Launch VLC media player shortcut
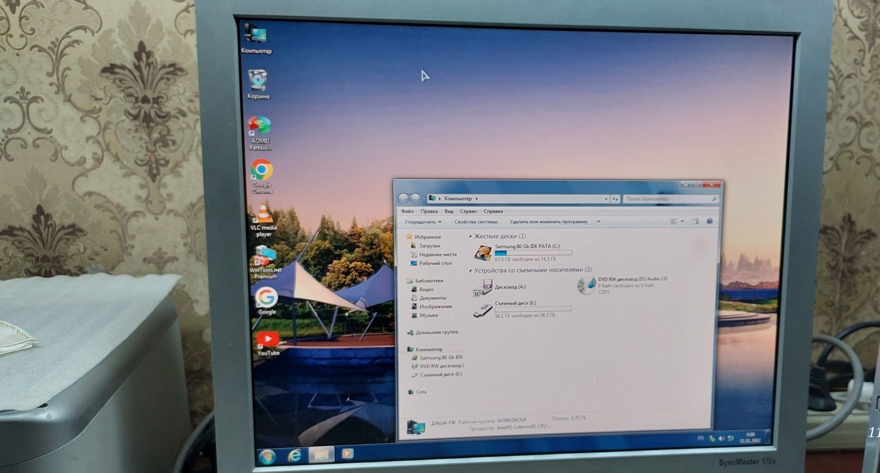 pos(263,220)
